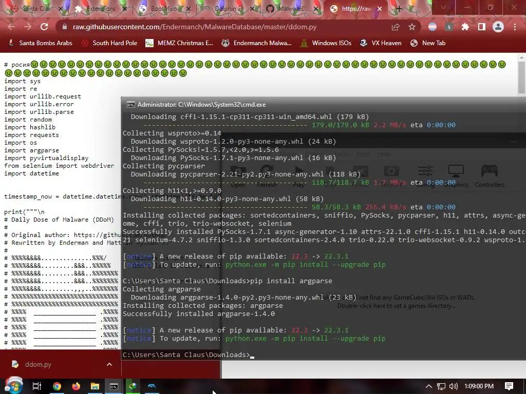
Task: View site information via the lock icon
Action: [x=65, y=27]
